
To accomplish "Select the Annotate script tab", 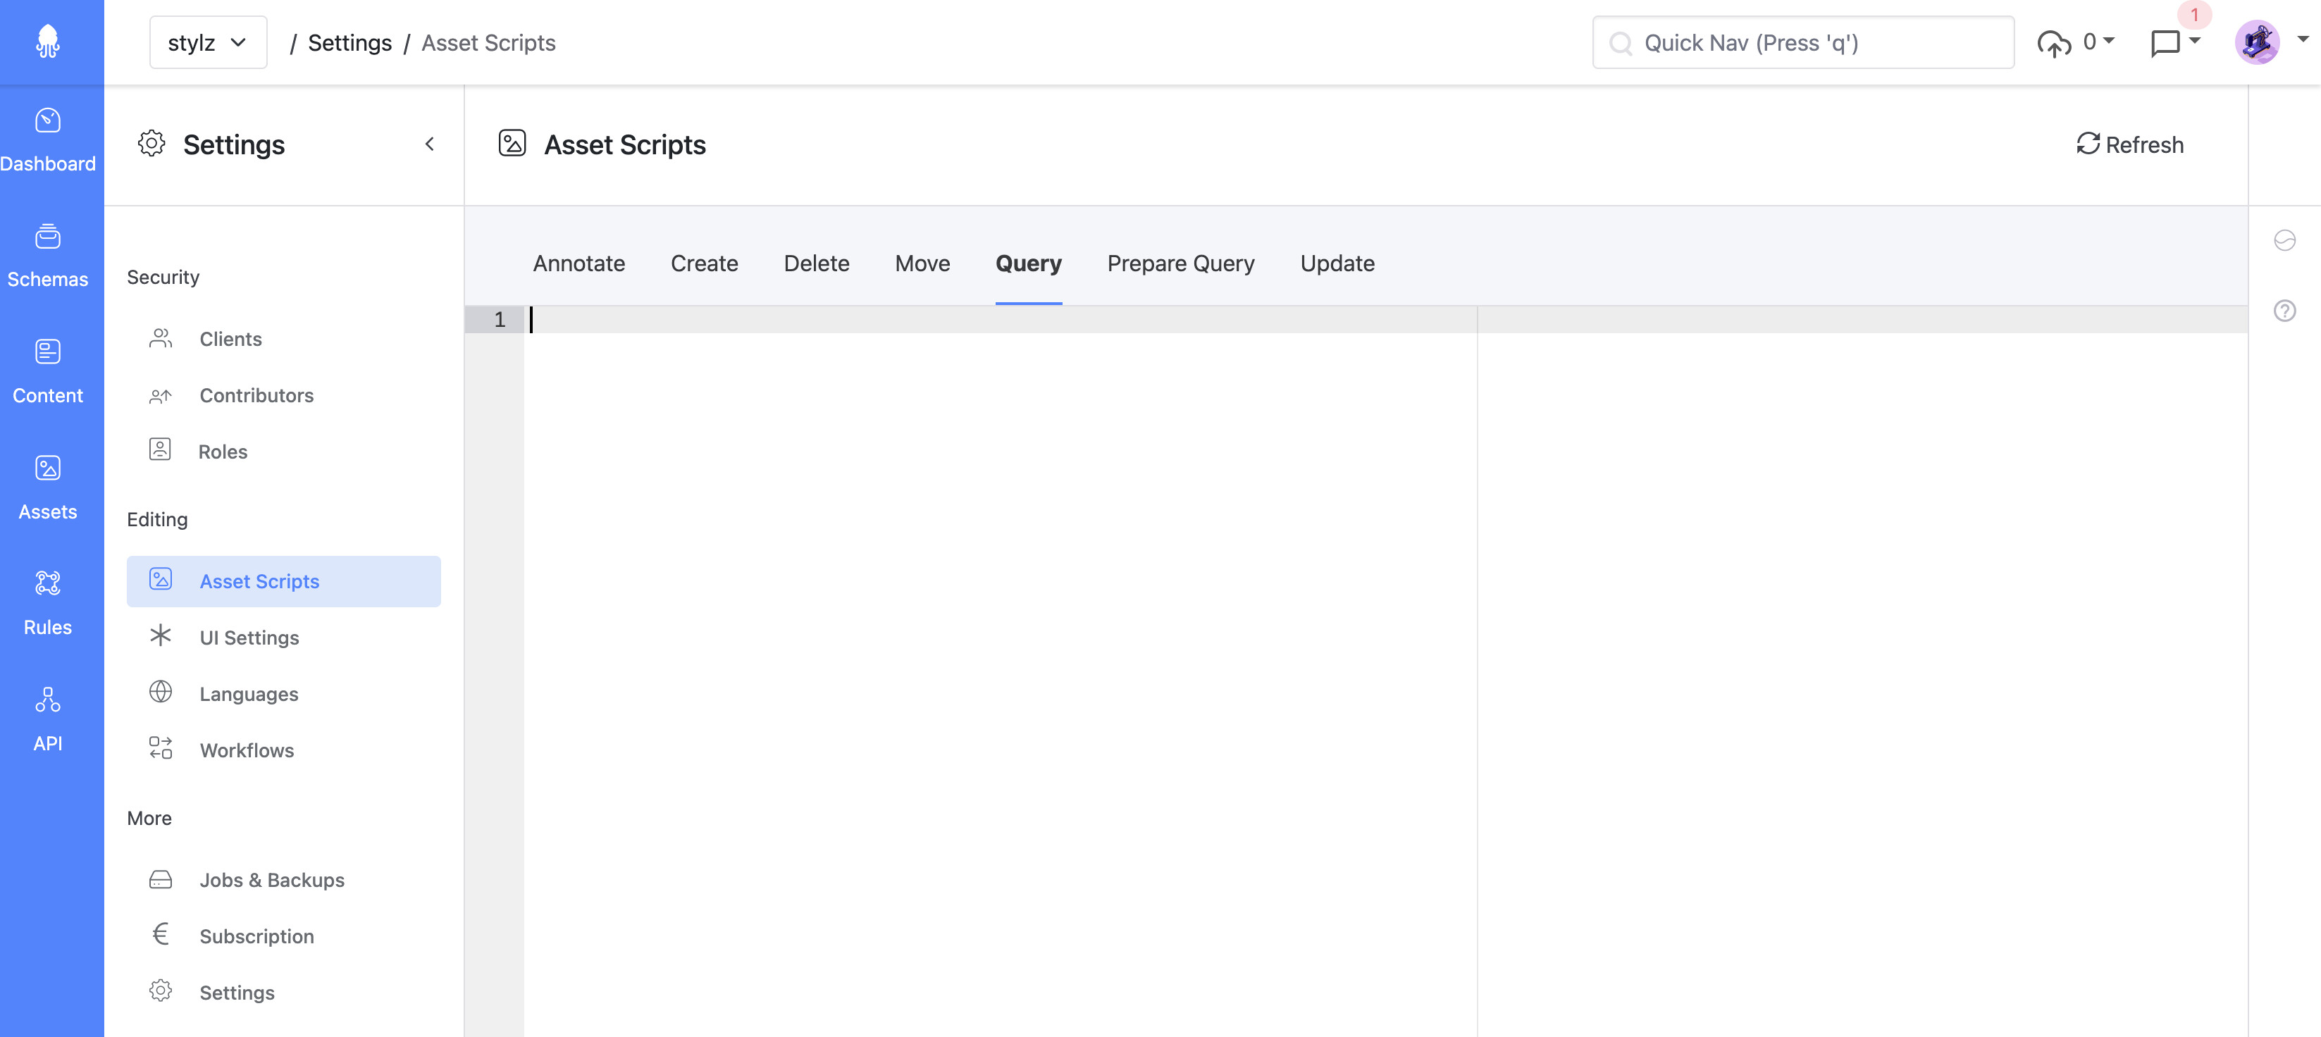I will [578, 263].
